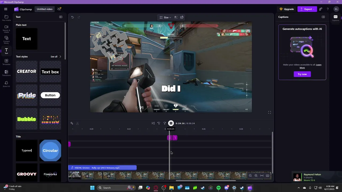342x192 pixels.
Task: Click the AI magic tool icon
Action: (x=72, y=123)
